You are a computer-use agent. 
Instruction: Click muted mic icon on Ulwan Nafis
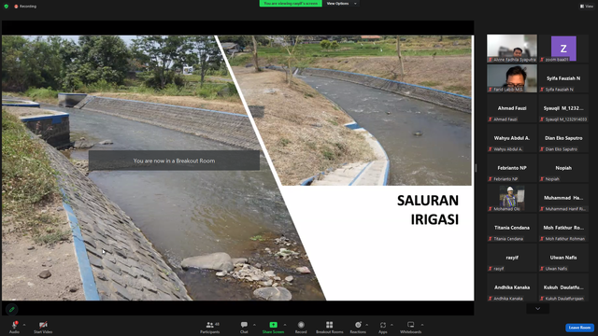point(542,269)
